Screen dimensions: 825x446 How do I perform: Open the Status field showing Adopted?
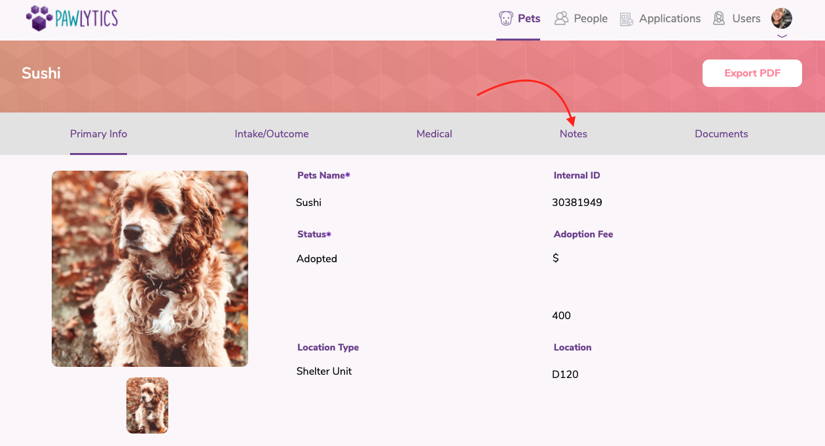tap(317, 259)
